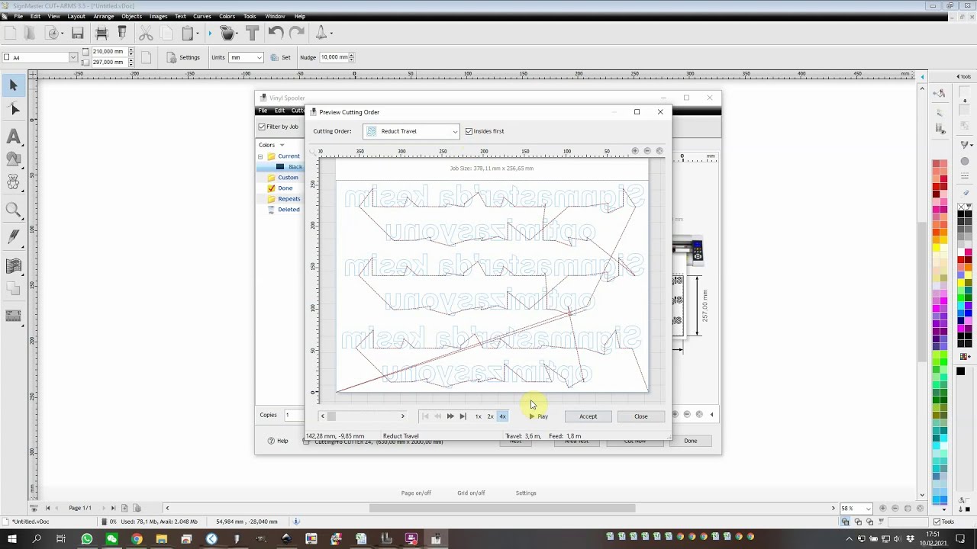Increase page width 210,000 mm stepper
Viewport: 977px width, 549px height.
point(131,50)
